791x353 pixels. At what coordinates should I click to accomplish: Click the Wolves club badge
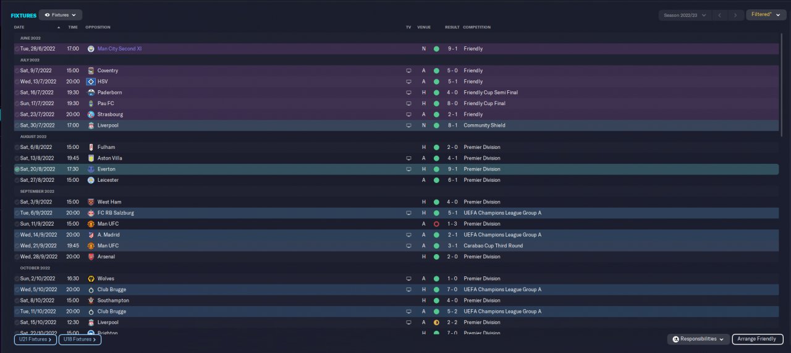point(91,279)
